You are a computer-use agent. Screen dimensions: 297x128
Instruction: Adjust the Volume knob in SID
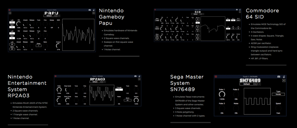pos(238,37)
